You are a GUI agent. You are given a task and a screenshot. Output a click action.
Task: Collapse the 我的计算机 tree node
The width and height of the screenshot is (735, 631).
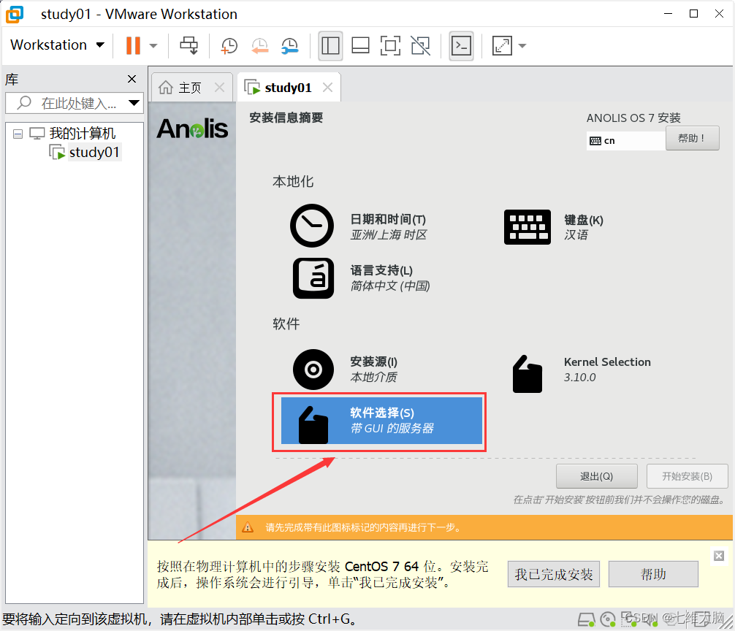click(x=18, y=134)
